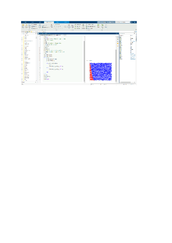Click the Open file icon

click(x=26, y=26)
